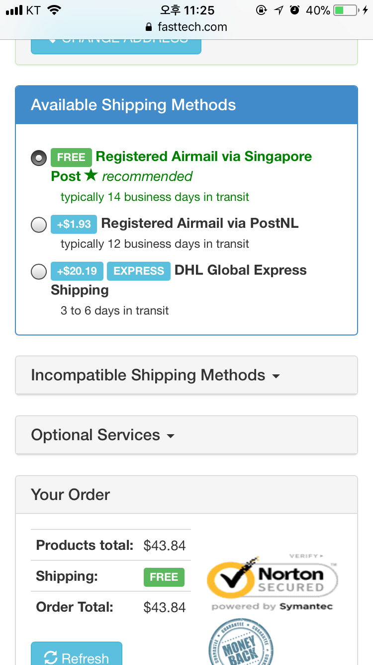The height and width of the screenshot is (665, 373).
Task: Select DHL Global Express Shipping radio
Action: 39,272
